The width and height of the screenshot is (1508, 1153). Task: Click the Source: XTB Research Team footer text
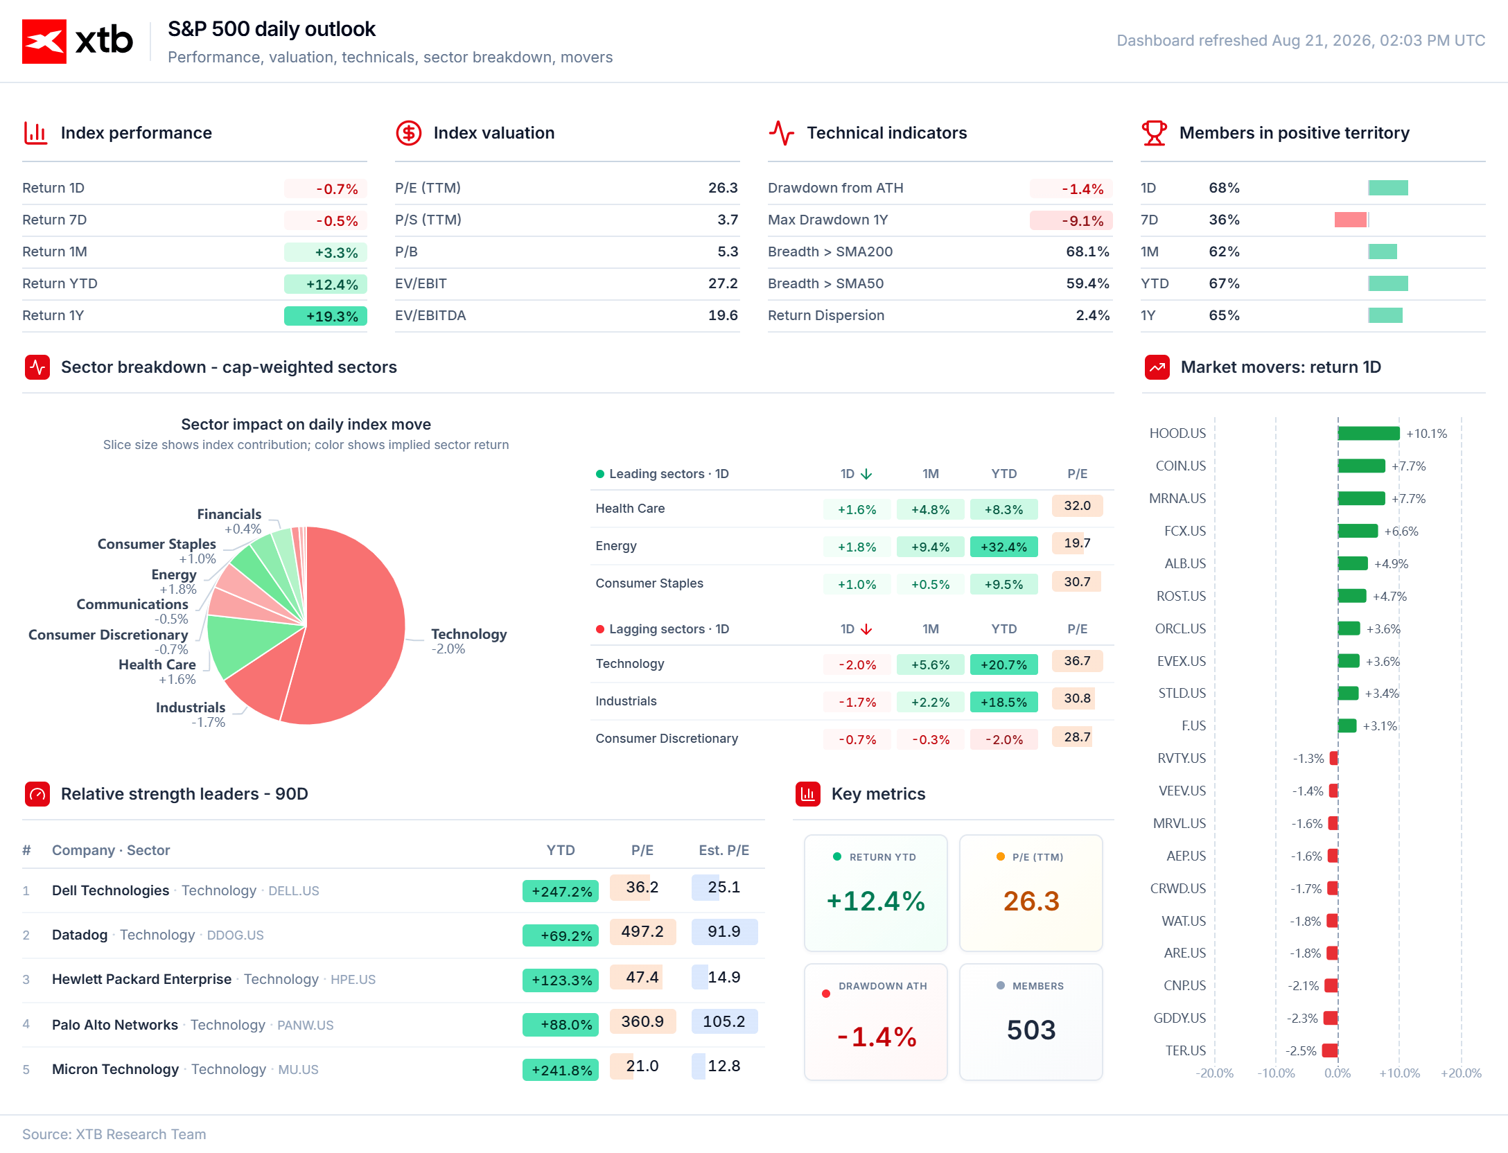114,1134
